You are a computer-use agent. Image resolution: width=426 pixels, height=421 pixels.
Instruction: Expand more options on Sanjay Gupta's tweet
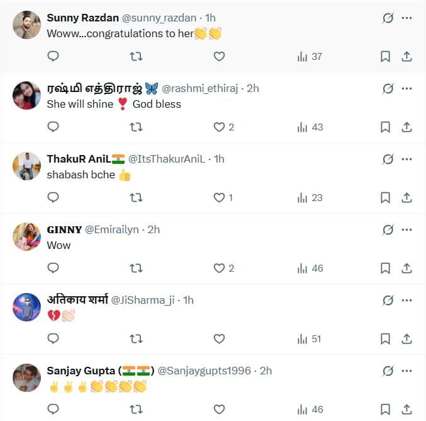[406, 371]
